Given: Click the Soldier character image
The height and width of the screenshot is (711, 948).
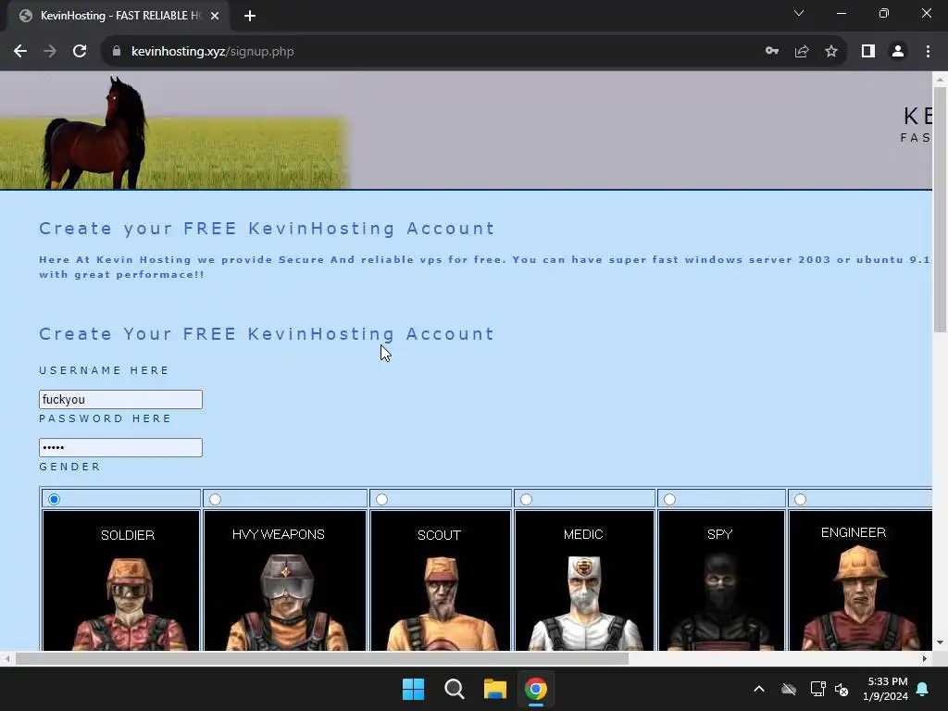Looking at the screenshot, I should coord(121,580).
